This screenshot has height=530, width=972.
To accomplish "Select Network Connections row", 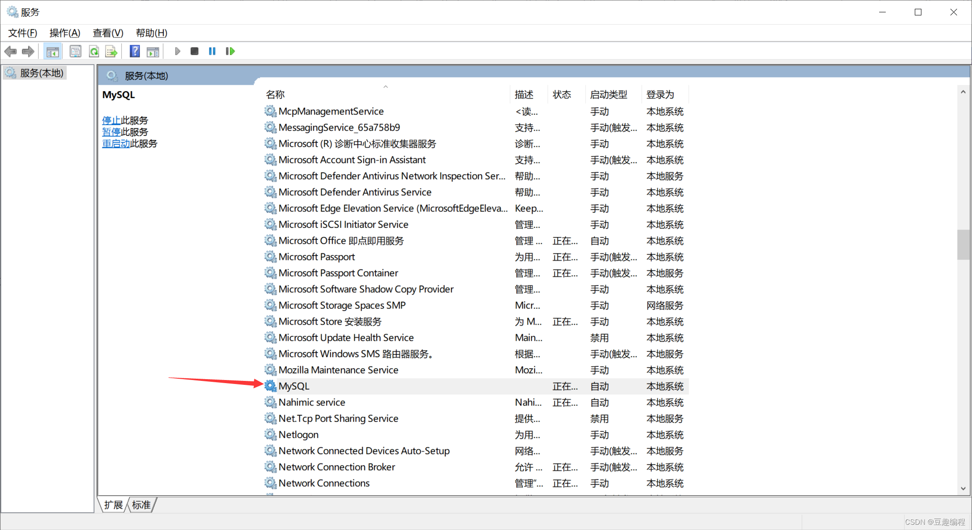I will (x=476, y=483).
